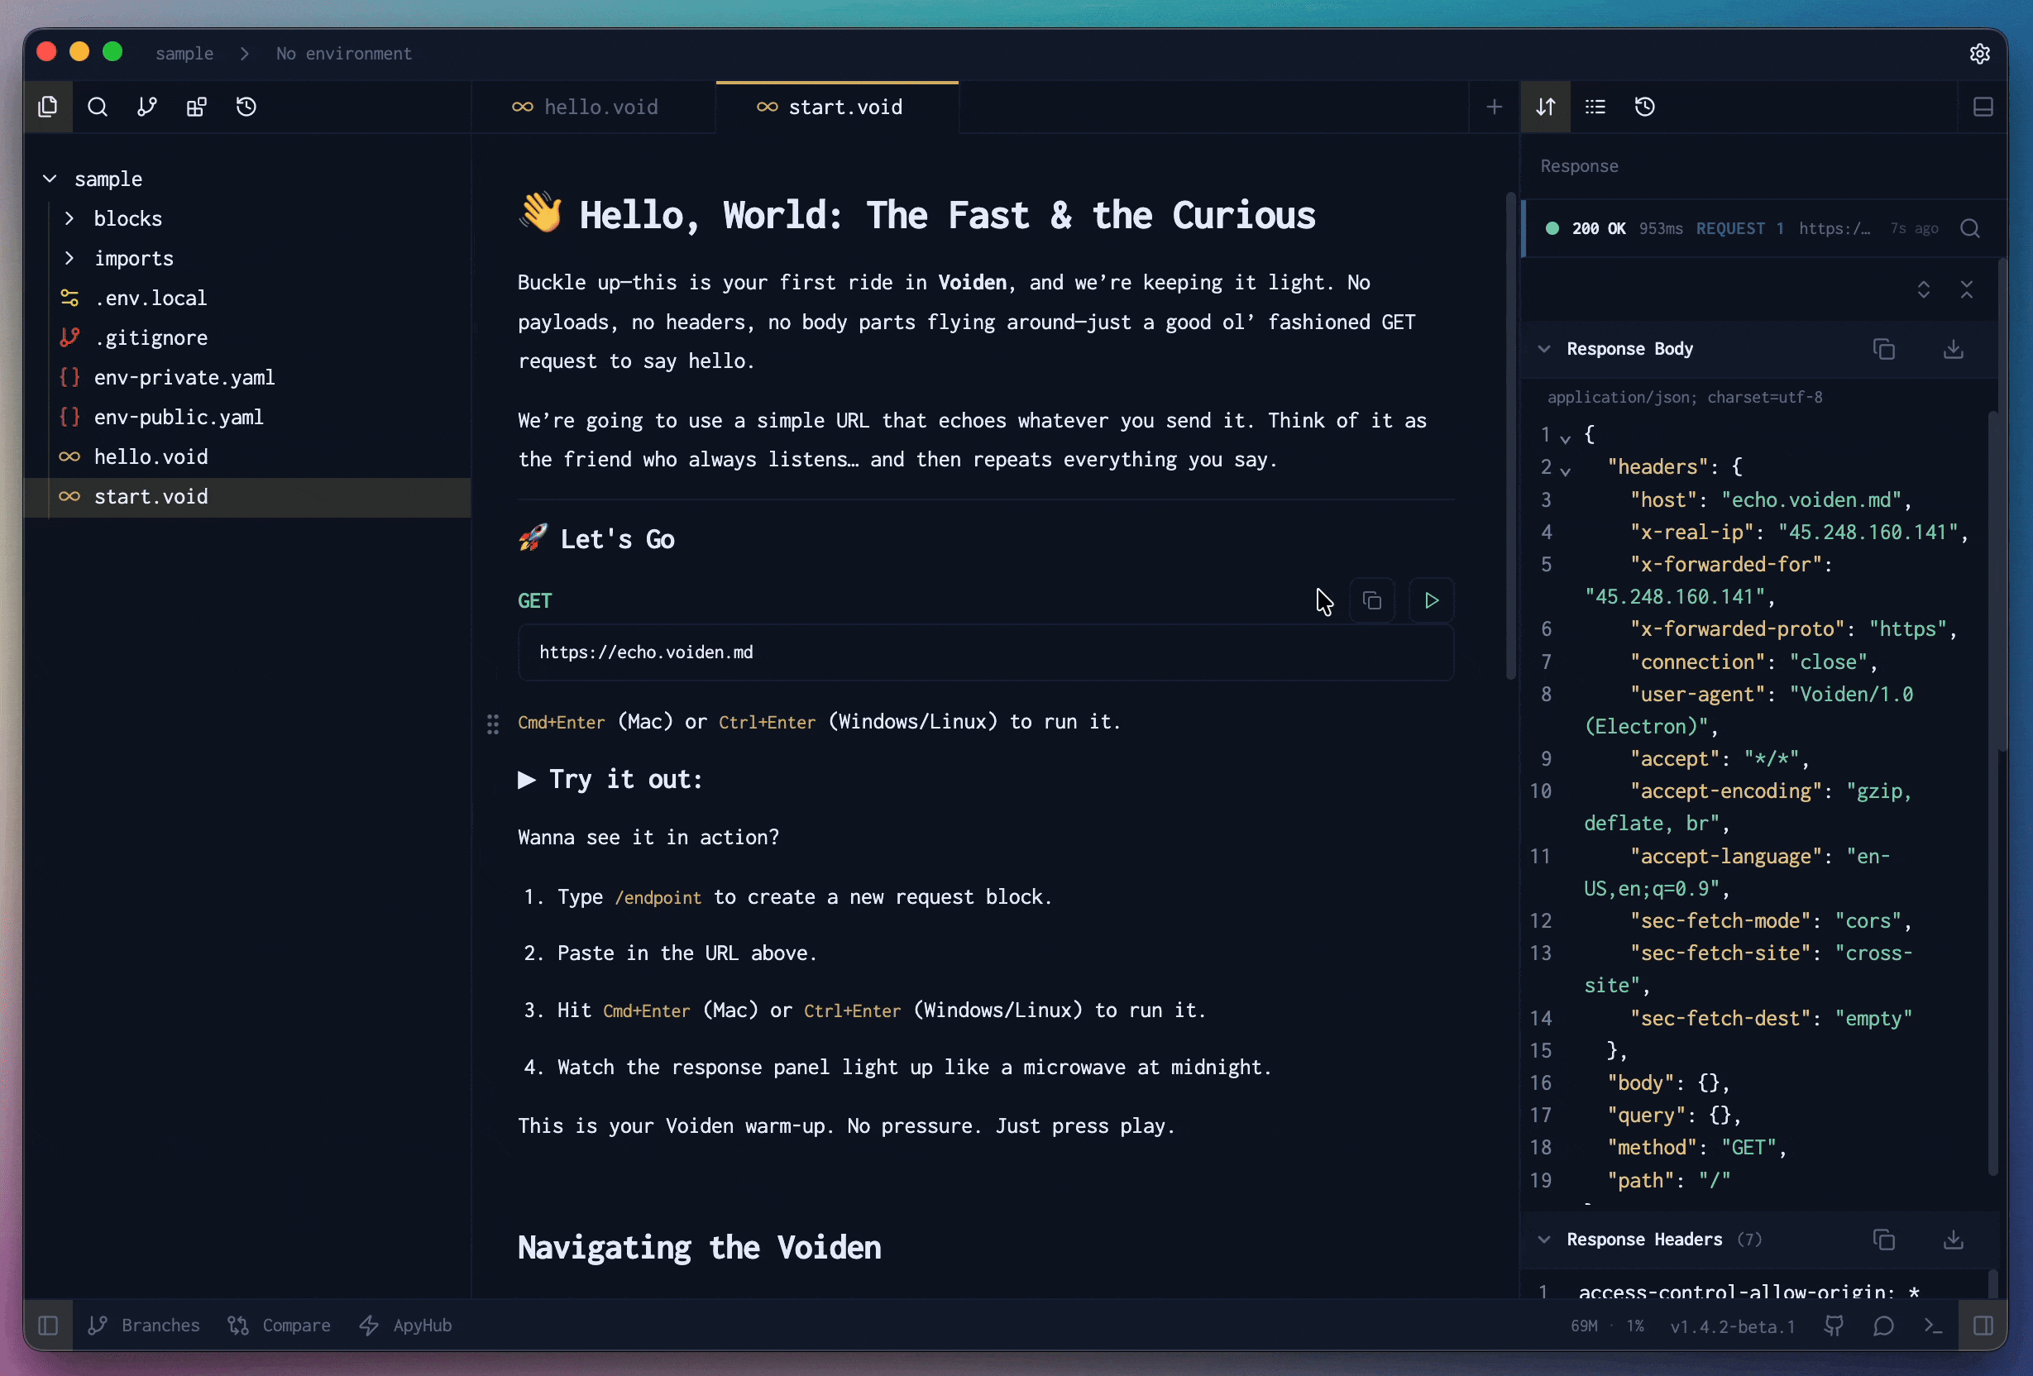The height and width of the screenshot is (1376, 2033).
Task: Toggle the right sidebar from status bar
Action: [1983, 1326]
